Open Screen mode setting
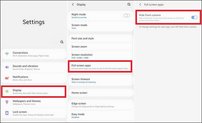This screenshot has width=202, height=123. coord(101,26)
